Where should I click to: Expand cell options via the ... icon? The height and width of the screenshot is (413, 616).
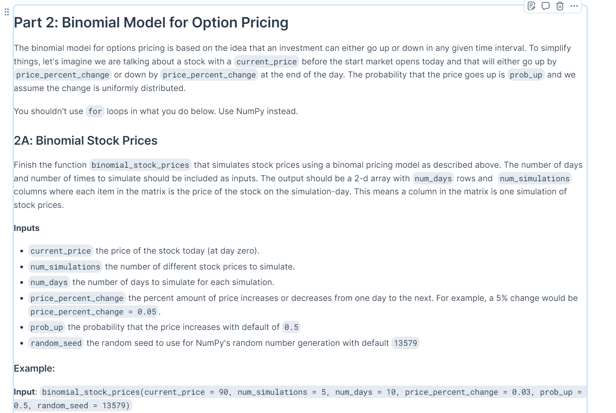tap(574, 6)
